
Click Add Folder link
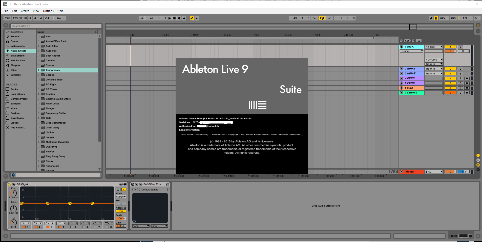point(18,127)
